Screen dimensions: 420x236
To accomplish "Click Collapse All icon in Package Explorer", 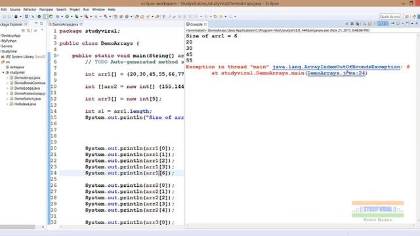I will (24, 31).
